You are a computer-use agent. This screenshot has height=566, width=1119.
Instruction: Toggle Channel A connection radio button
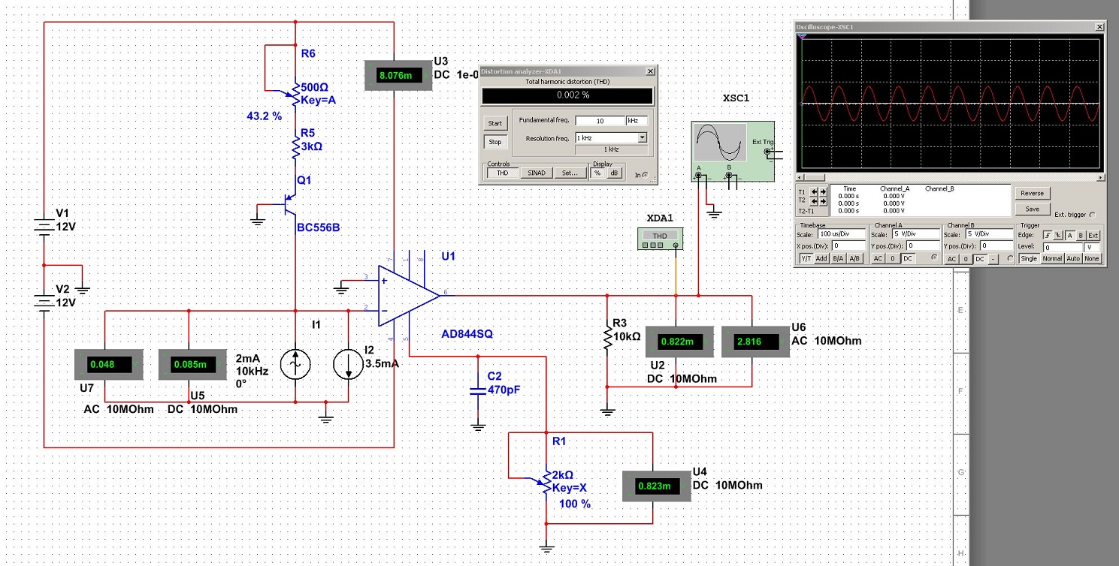(x=933, y=257)
